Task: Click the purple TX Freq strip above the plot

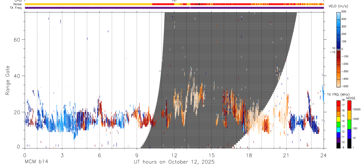Action: coord(174,8)
